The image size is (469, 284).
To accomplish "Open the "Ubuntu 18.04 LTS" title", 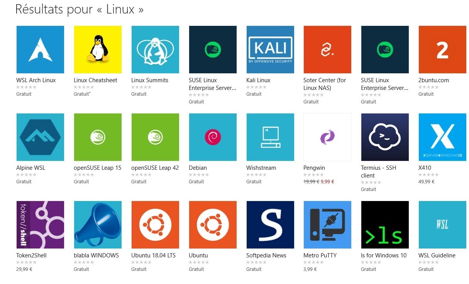I will point(153,255).
